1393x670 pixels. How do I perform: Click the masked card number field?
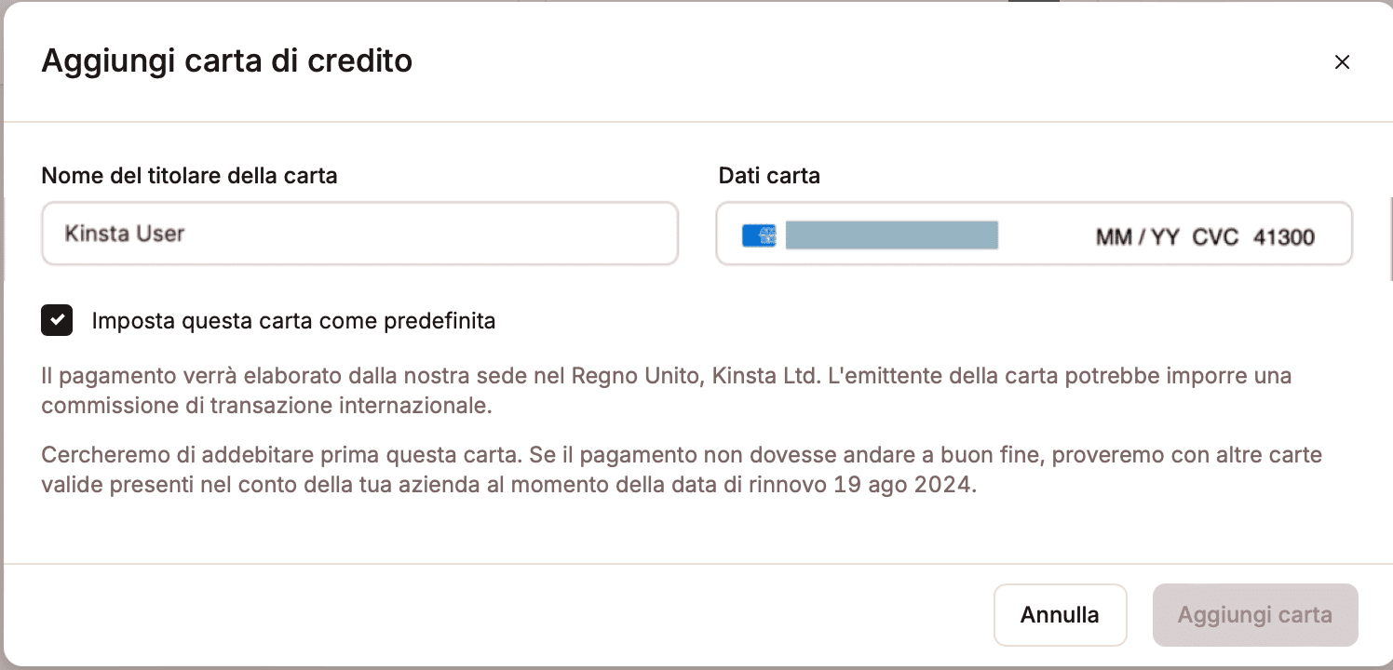[x=891, y=235]
